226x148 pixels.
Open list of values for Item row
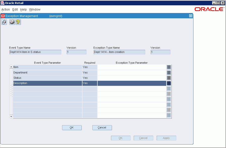click(x=169, y=67)
